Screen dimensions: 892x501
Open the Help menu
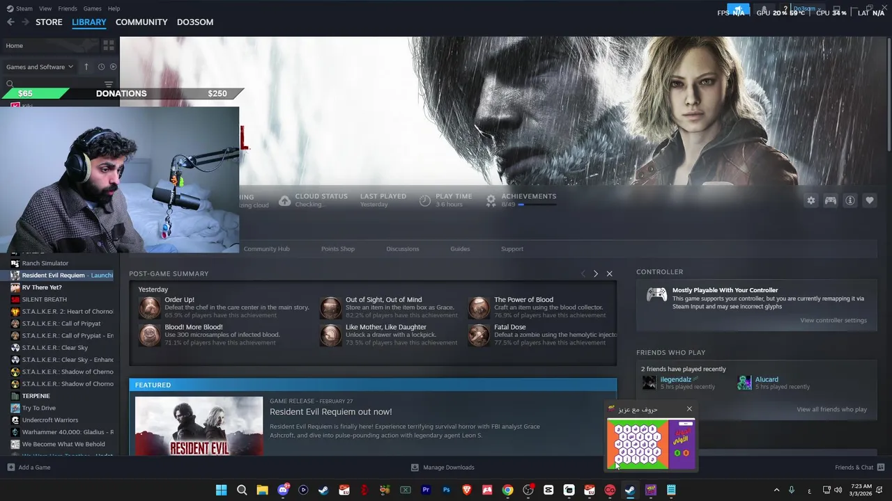[114, 8]
